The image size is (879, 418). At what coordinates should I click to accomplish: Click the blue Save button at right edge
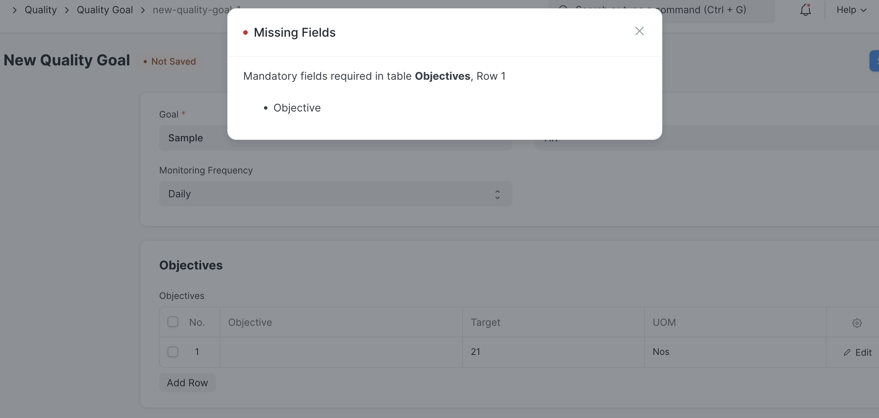tap(874, 61)
